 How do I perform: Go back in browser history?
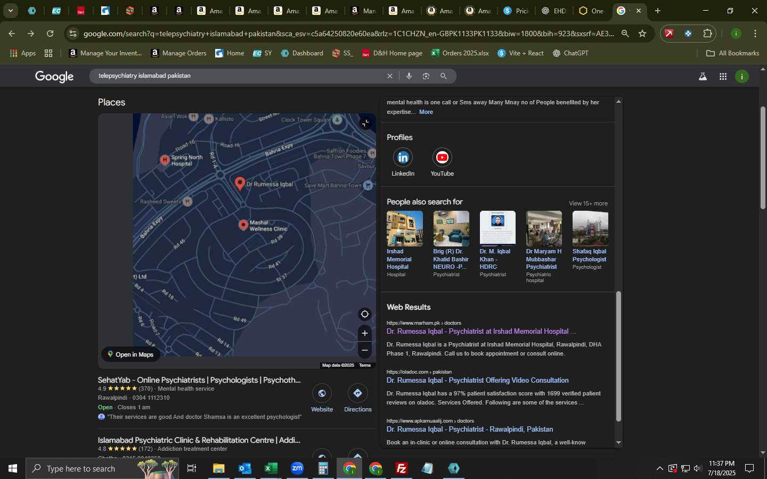pos(12,34)
